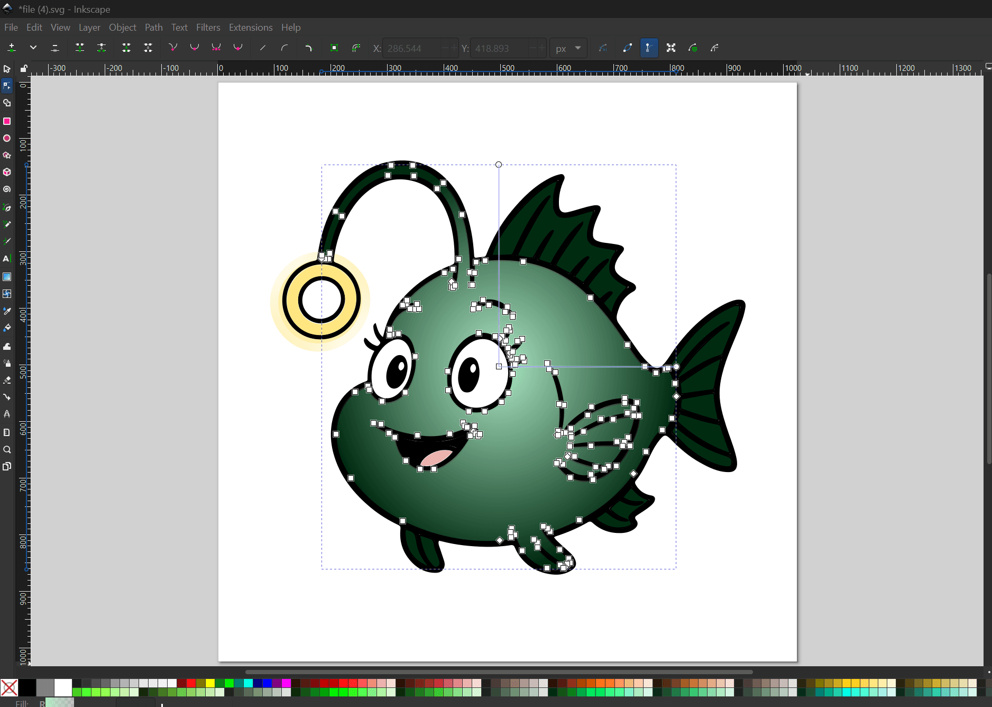Select the Star and polygon tool
This screenshot has height=707, width=992.
pos(7,156)
